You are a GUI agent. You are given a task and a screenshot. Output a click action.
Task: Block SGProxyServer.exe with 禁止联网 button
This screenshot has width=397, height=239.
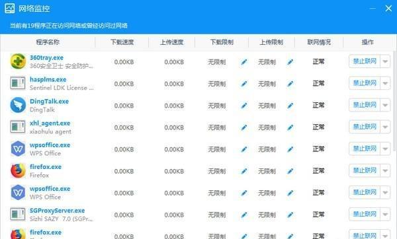coord(365,214)
